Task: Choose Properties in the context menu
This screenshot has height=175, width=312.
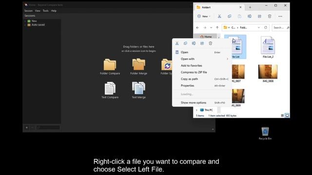Action: (x=202, y=86)
